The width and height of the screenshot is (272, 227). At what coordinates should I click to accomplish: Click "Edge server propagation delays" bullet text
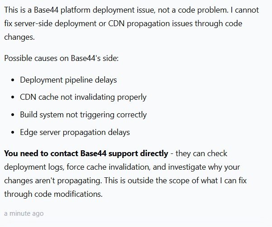(x=75, y=132)
